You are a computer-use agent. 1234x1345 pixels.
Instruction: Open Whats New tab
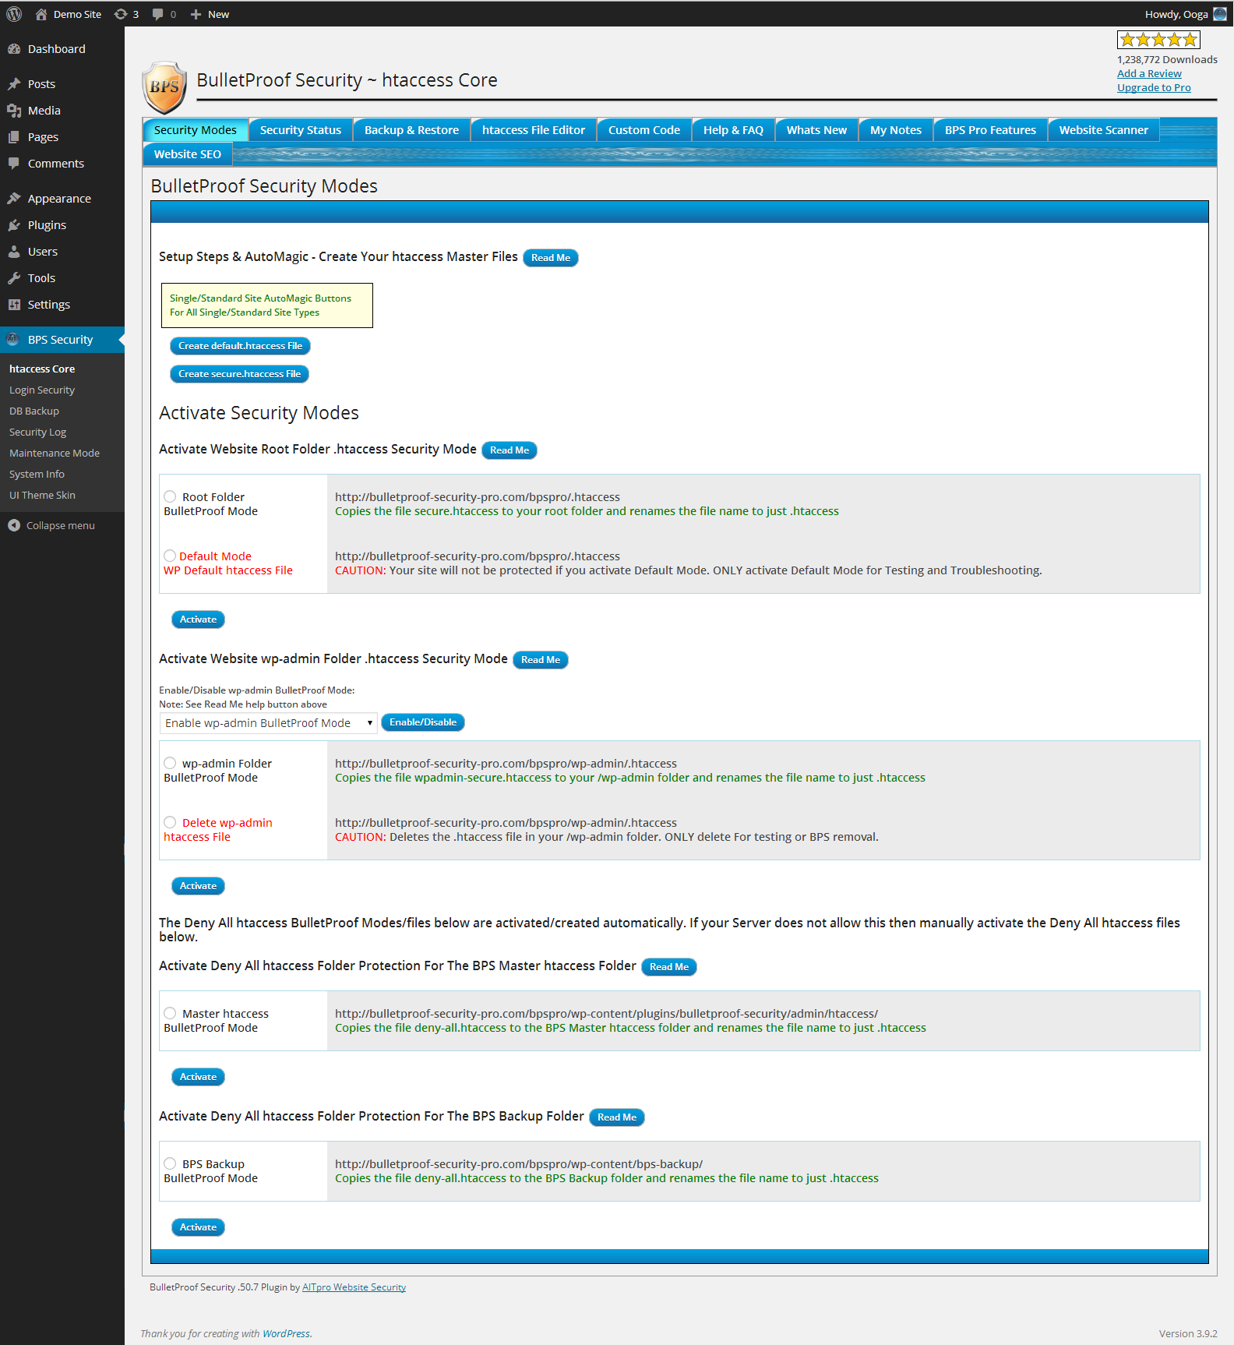tap(816, 130)
